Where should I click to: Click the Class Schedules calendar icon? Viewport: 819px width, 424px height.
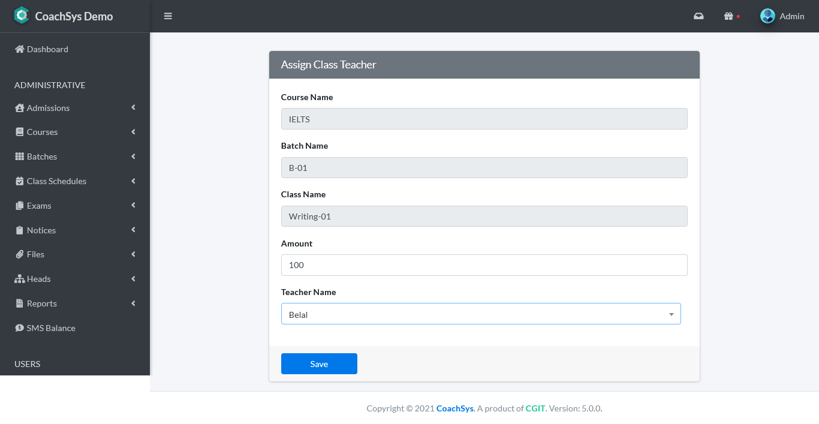[20, 181]
